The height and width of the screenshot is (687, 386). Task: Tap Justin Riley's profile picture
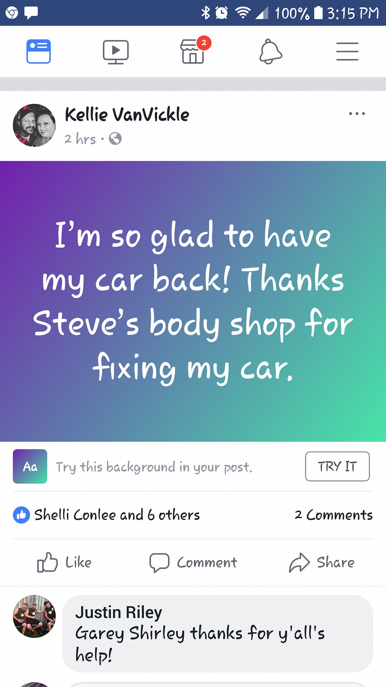pos(34,616)
